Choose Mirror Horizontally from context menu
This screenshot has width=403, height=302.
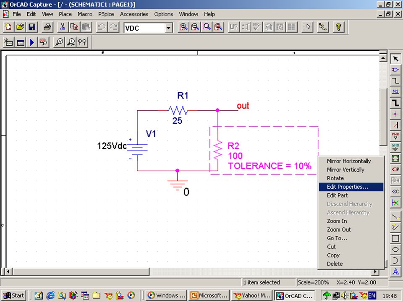click(351, 161)
